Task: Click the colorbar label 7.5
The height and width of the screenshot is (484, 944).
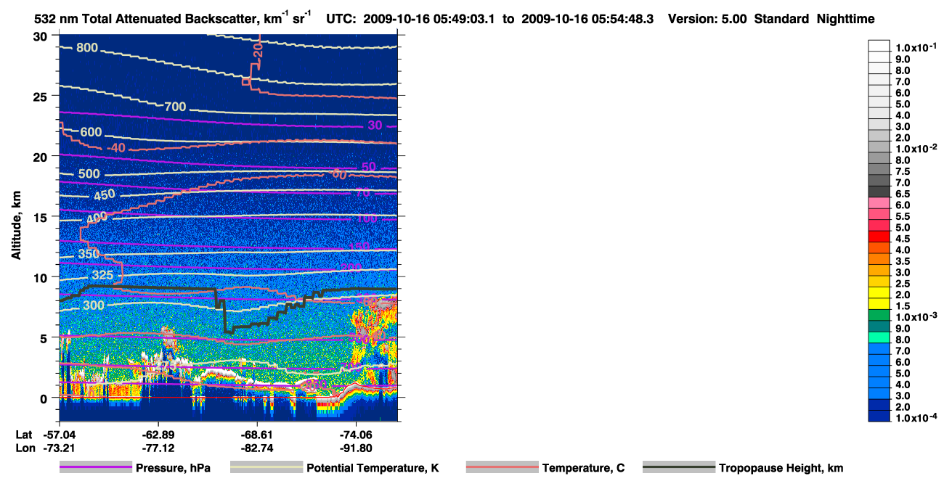Action: point(903,171)
